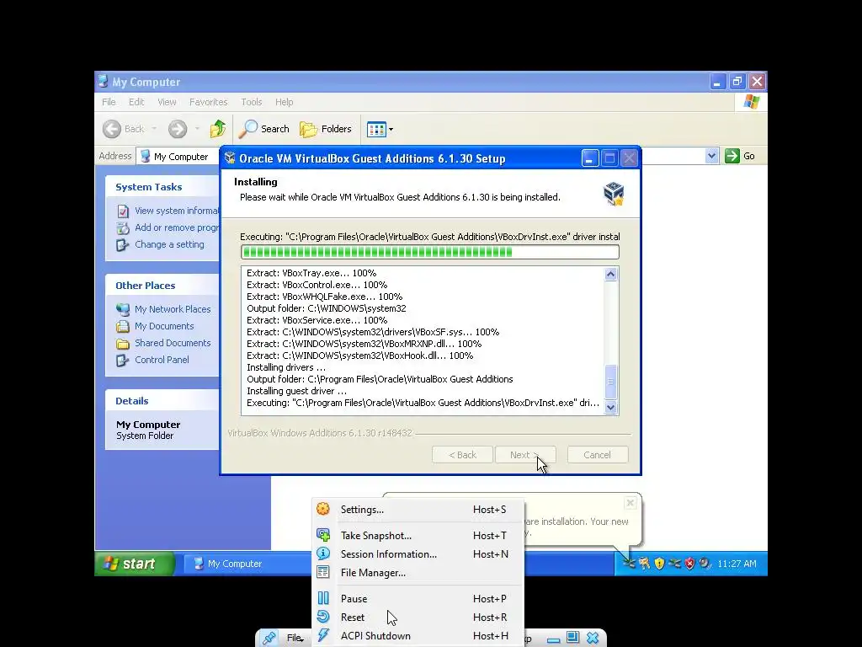Click the installer Back button

click(462, 455)
